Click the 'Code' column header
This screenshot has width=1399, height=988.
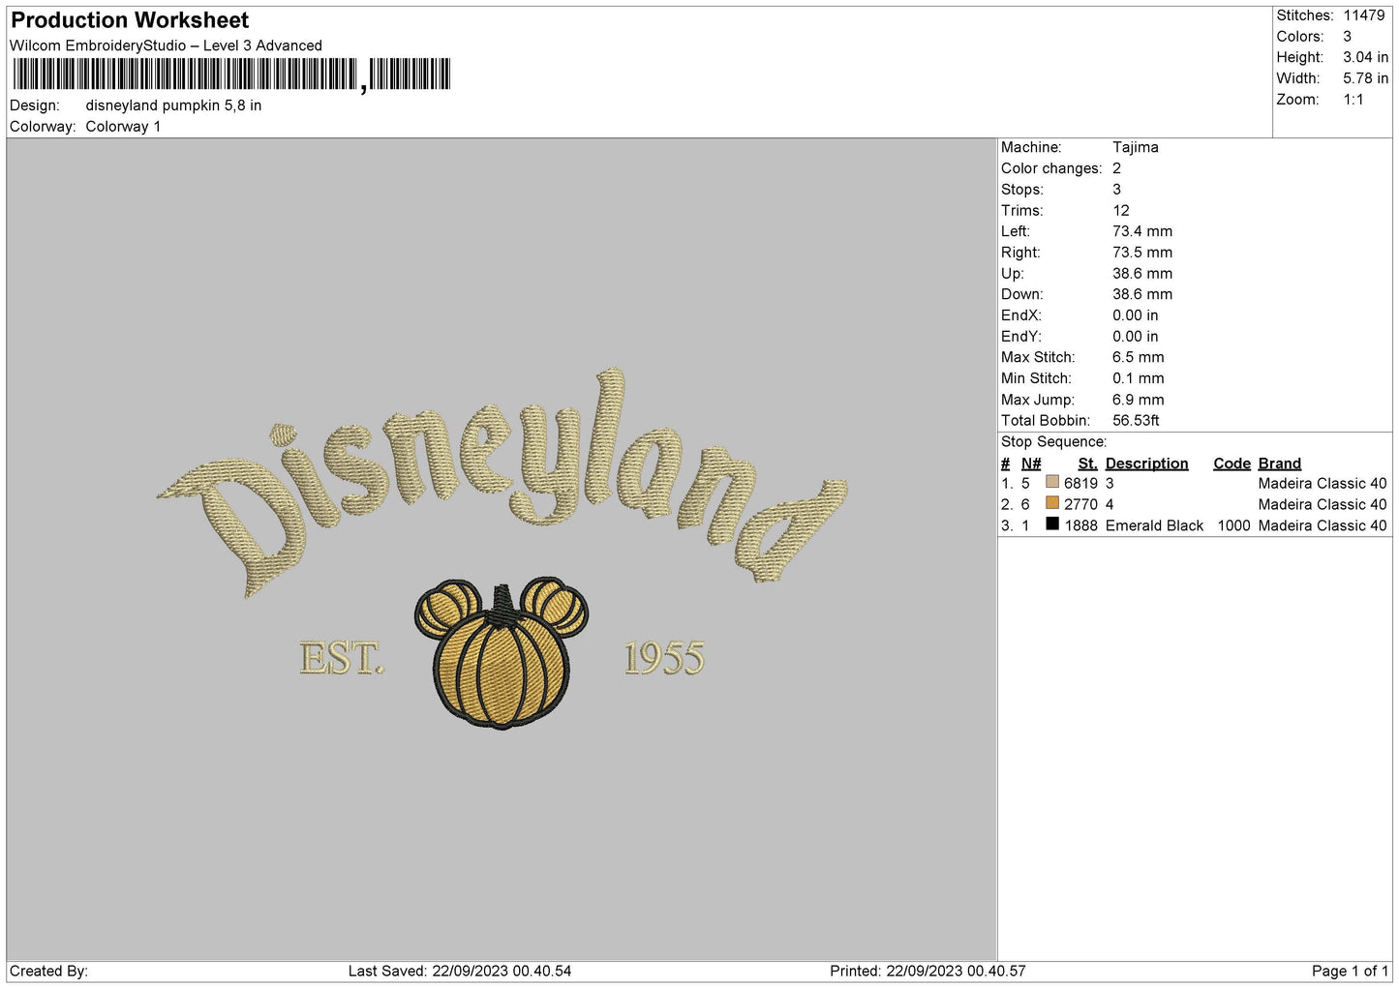[1232, 464]
